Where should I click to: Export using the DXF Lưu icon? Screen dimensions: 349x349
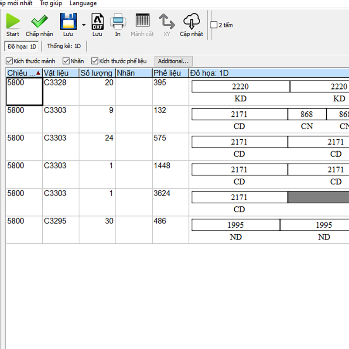[97, 21]
